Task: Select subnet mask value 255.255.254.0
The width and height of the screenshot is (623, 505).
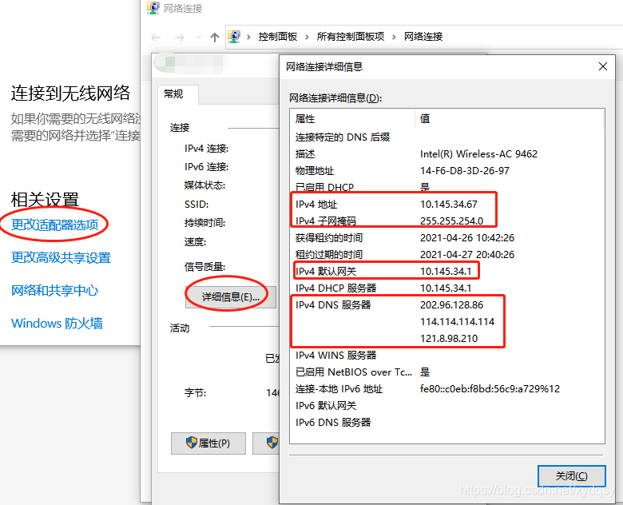Action: pos(452,221)
